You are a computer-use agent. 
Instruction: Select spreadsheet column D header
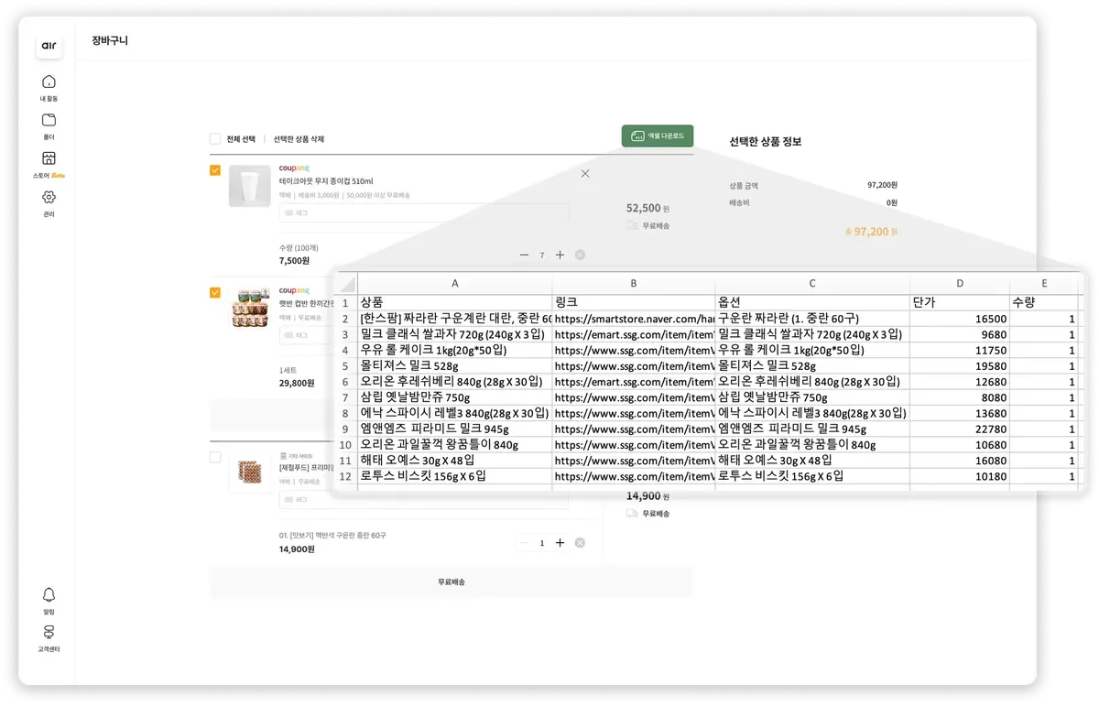pos(960,284)
